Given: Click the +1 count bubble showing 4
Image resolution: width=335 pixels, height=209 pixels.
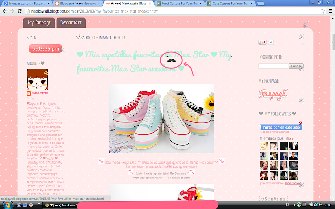Looking at the screenshot, I should [x=271, y=42].
